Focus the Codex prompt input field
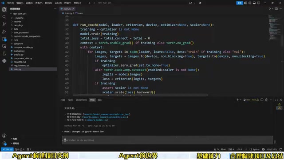 pyautogui.click(x=168, y=140)
